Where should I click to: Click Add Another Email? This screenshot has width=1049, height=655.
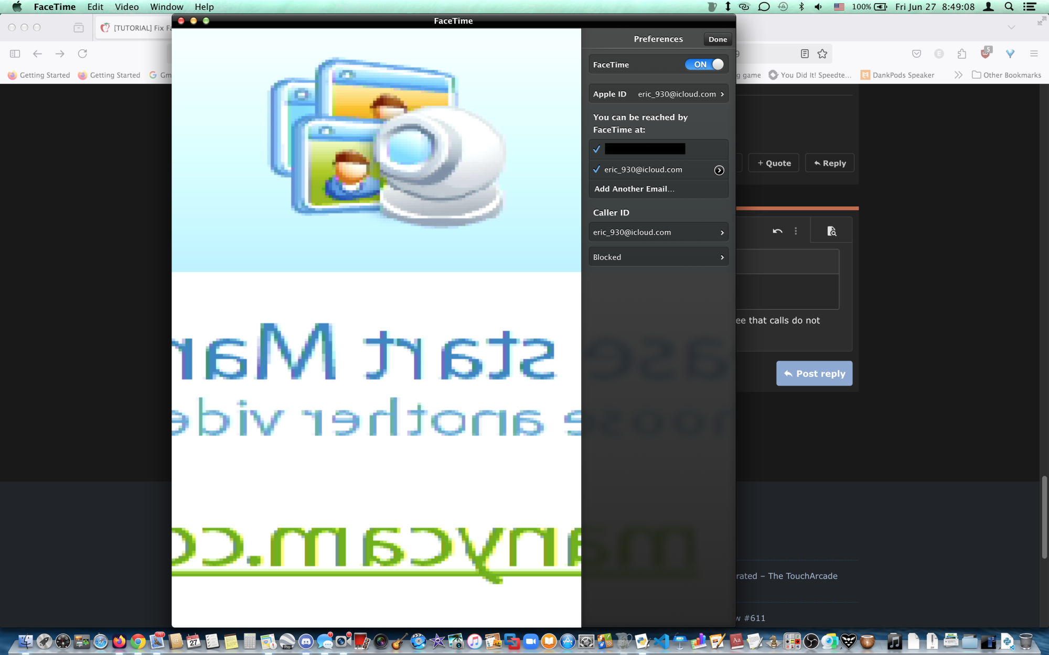(634, 189)
